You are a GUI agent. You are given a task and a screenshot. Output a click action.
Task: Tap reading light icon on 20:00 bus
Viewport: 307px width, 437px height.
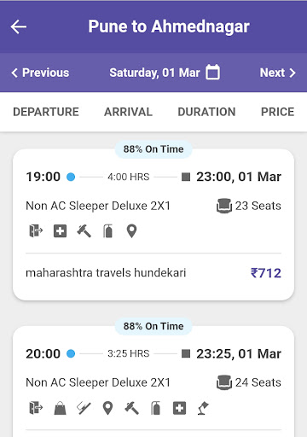(x=203, y=408)
